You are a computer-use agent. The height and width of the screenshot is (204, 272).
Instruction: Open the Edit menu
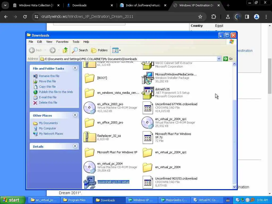pos(40,42)
